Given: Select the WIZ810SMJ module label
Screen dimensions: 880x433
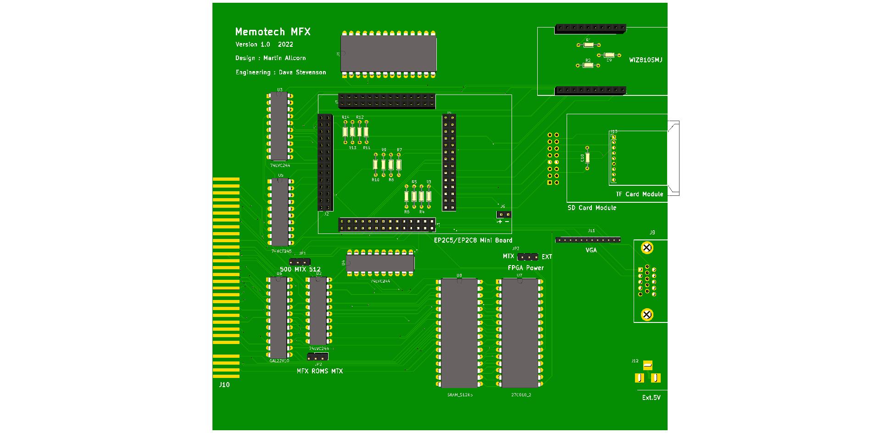Looking at the screenshot, I should pos(646,60).
